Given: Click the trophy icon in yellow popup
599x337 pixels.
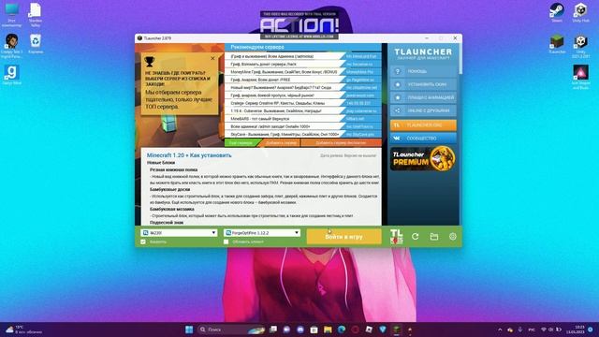Looking at the screenshot, I should (150, 61).
